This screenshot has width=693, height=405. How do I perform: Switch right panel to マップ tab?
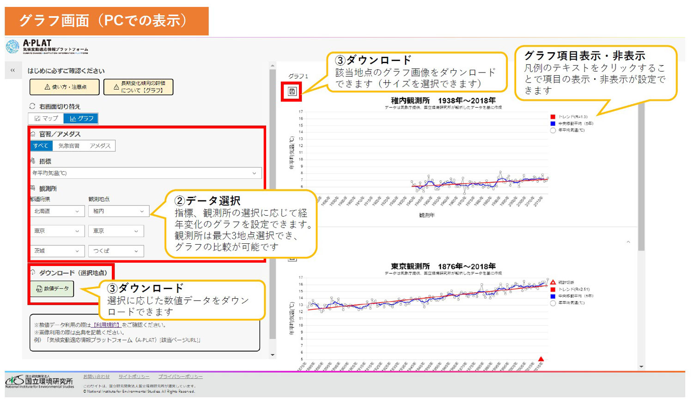(x=46, y=119)
